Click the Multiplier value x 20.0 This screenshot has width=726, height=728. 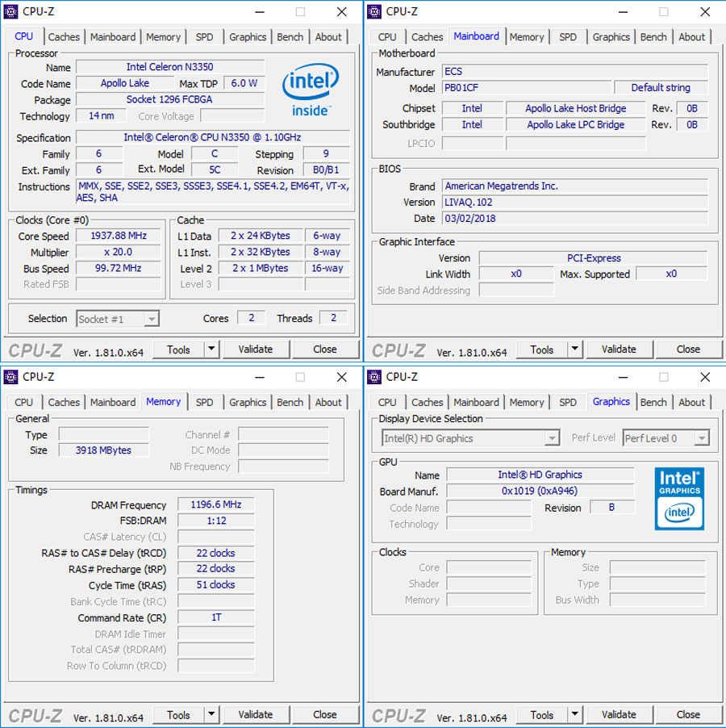[x=119, y=252]
